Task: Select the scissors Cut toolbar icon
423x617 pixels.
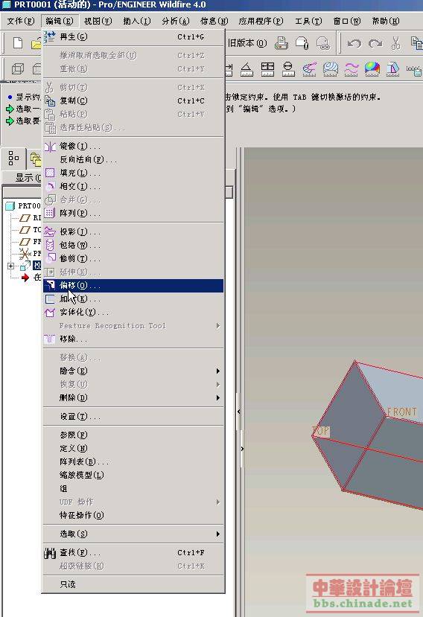Action: pos(395,43)
